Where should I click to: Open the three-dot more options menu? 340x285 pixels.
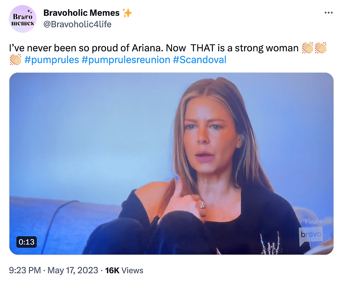[328, 13]
